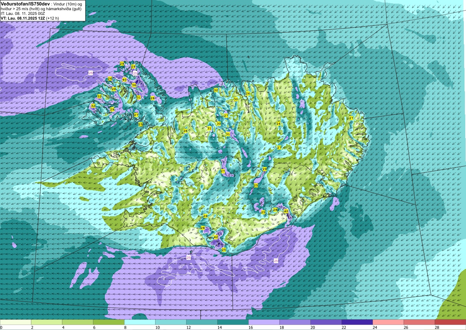The image size is (466, 330).
Task: Click the pale yellow 0–2 m/s legend swatch
Action: point(16,322)
